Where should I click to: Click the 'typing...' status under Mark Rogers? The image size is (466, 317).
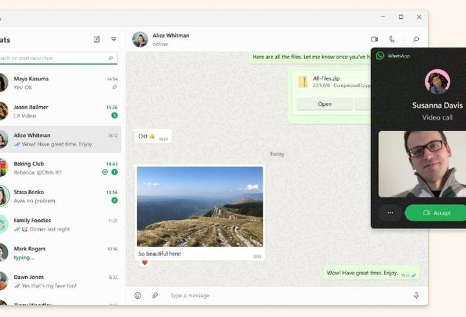click(x=24, y=257)
